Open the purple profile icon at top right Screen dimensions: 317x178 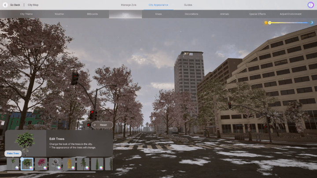tap(310, 5)
